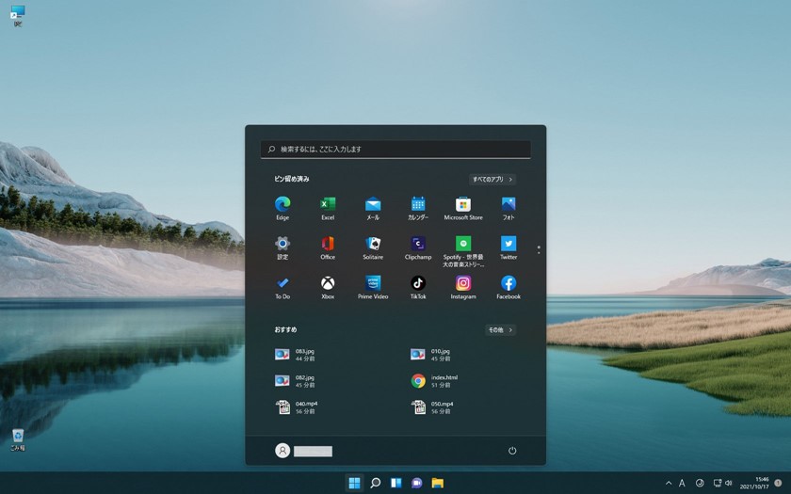Open notification badge in tray
Screen dimensions: 791x494
pos(778,483)
